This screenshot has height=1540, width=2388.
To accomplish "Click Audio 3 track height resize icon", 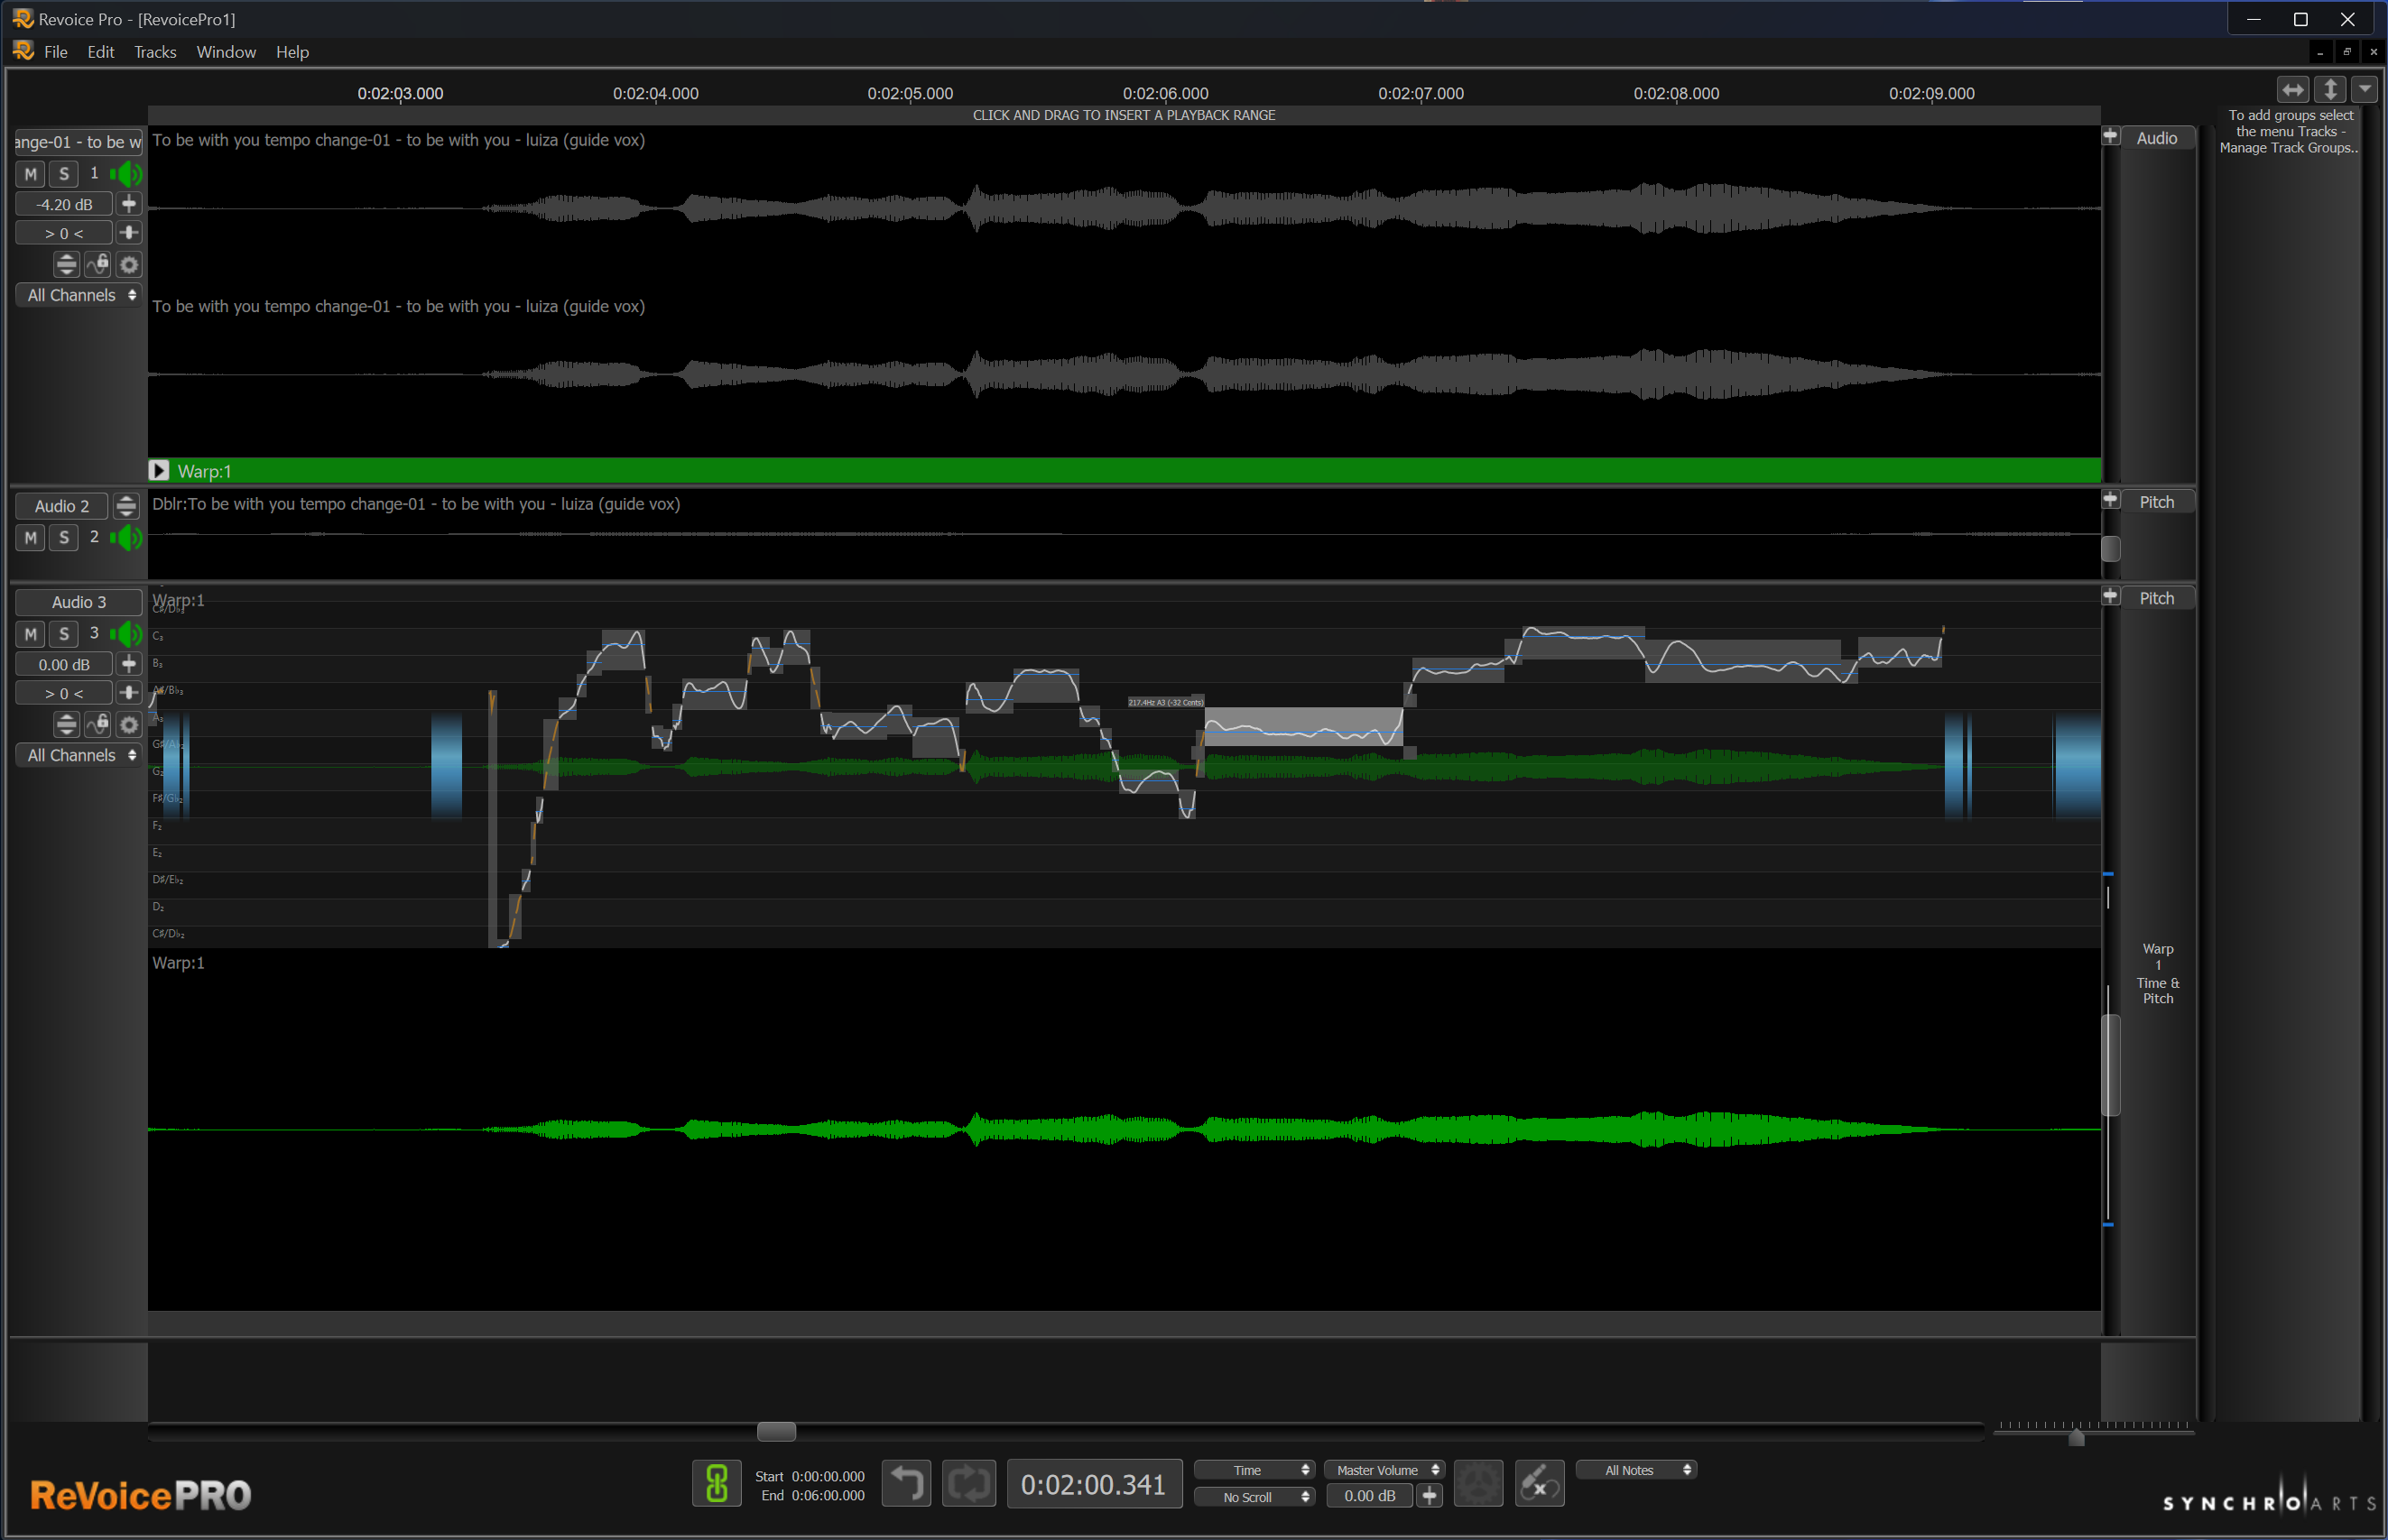I will [66, 725].
